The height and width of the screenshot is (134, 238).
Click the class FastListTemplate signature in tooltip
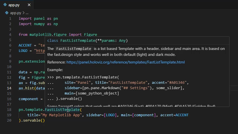point(87,41)
